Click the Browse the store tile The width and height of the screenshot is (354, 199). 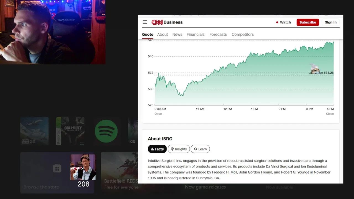point(57,172)
